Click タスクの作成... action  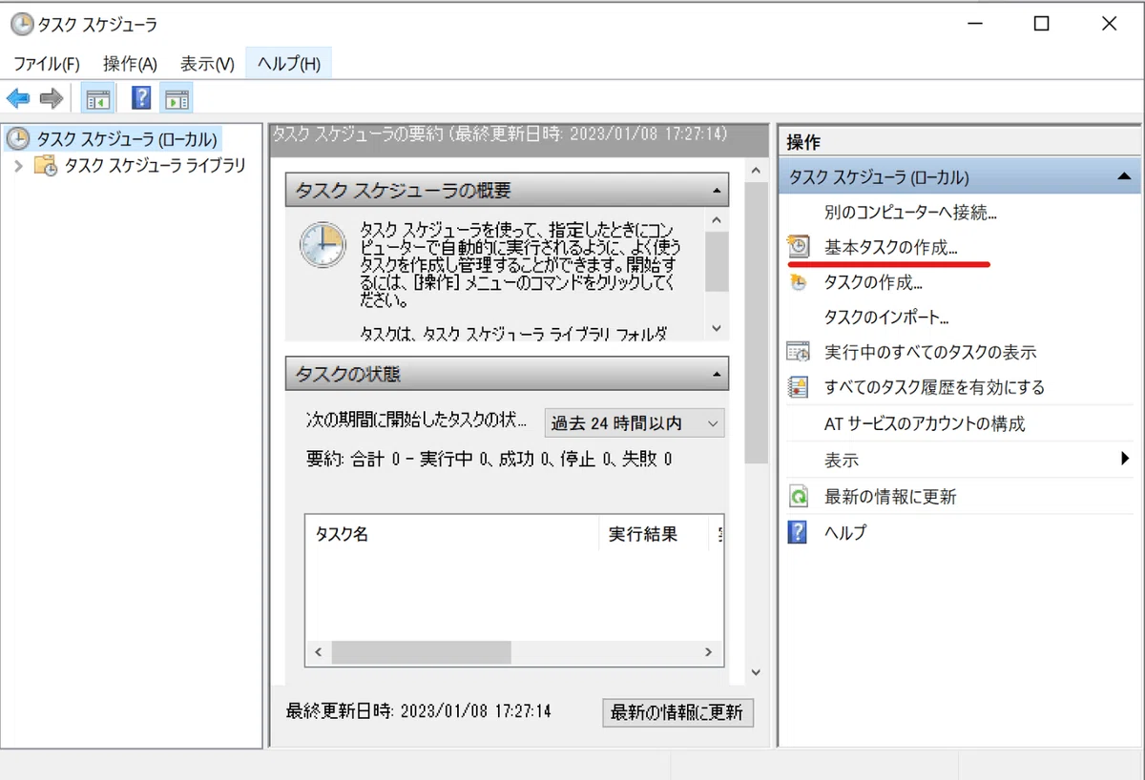873,282
